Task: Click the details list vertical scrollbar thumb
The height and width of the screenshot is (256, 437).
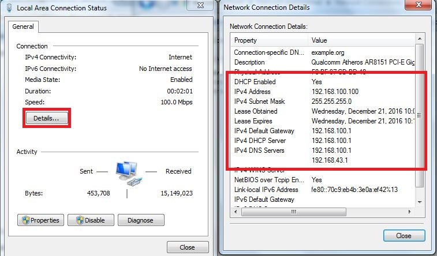Action: (x=420, y=115)
